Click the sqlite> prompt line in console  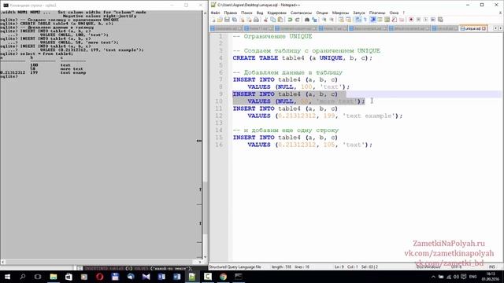pyautogui.click(x=9, y=76)
